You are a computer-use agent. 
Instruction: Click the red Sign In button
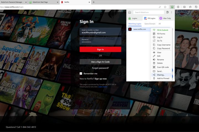(x=100, y=50)
